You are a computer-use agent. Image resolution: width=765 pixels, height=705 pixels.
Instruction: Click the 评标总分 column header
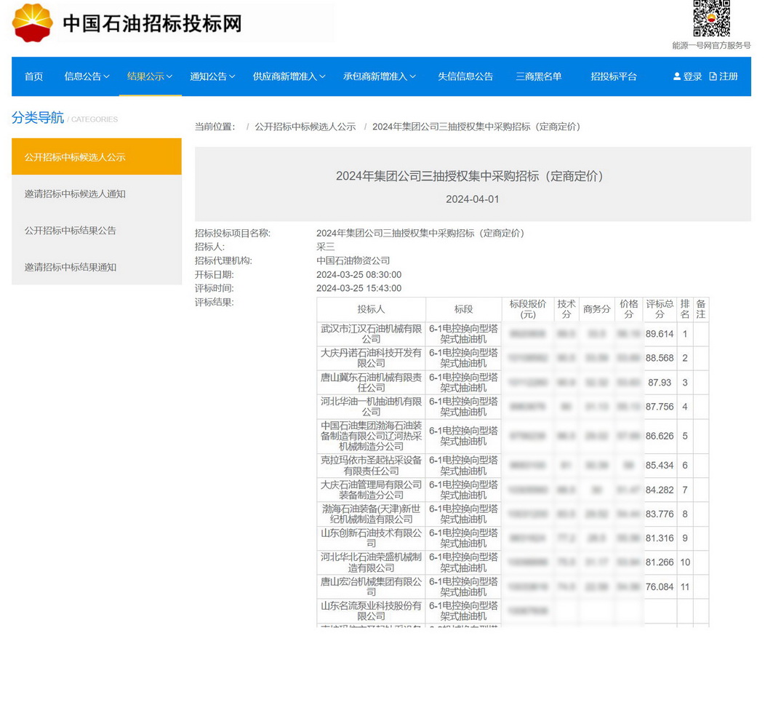[x=660, y=309]
